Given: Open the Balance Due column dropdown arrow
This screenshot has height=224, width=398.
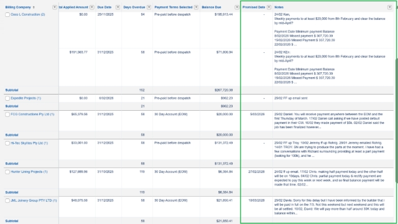Looking at the screenshot, I should coord(237,7).
